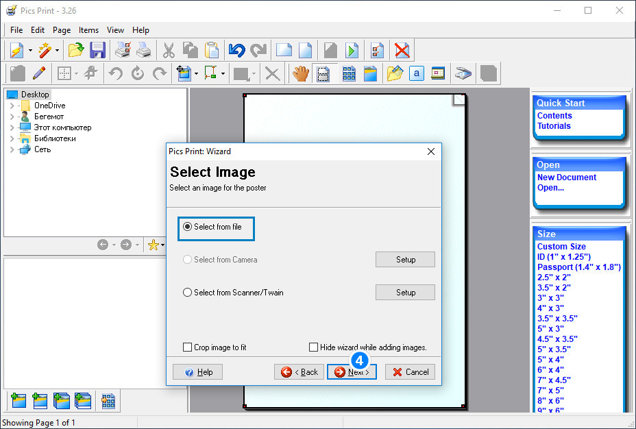Click the page options checklist icon
636x429 pixels.
click(x=377, y=51)
